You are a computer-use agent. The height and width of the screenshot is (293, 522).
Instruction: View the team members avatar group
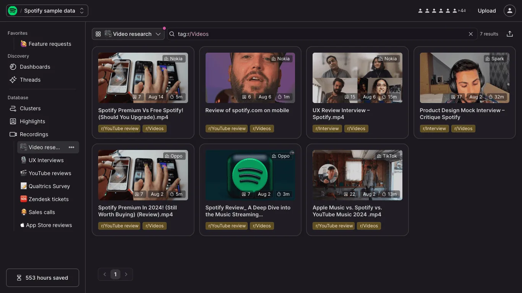tap(442, 11)
